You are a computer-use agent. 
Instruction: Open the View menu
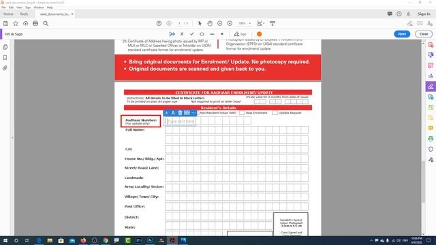pos(19,7)
